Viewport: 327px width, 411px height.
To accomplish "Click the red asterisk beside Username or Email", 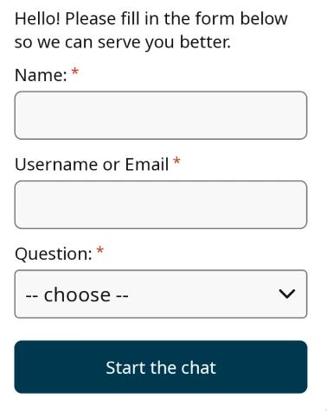I will tap(176, 161).
